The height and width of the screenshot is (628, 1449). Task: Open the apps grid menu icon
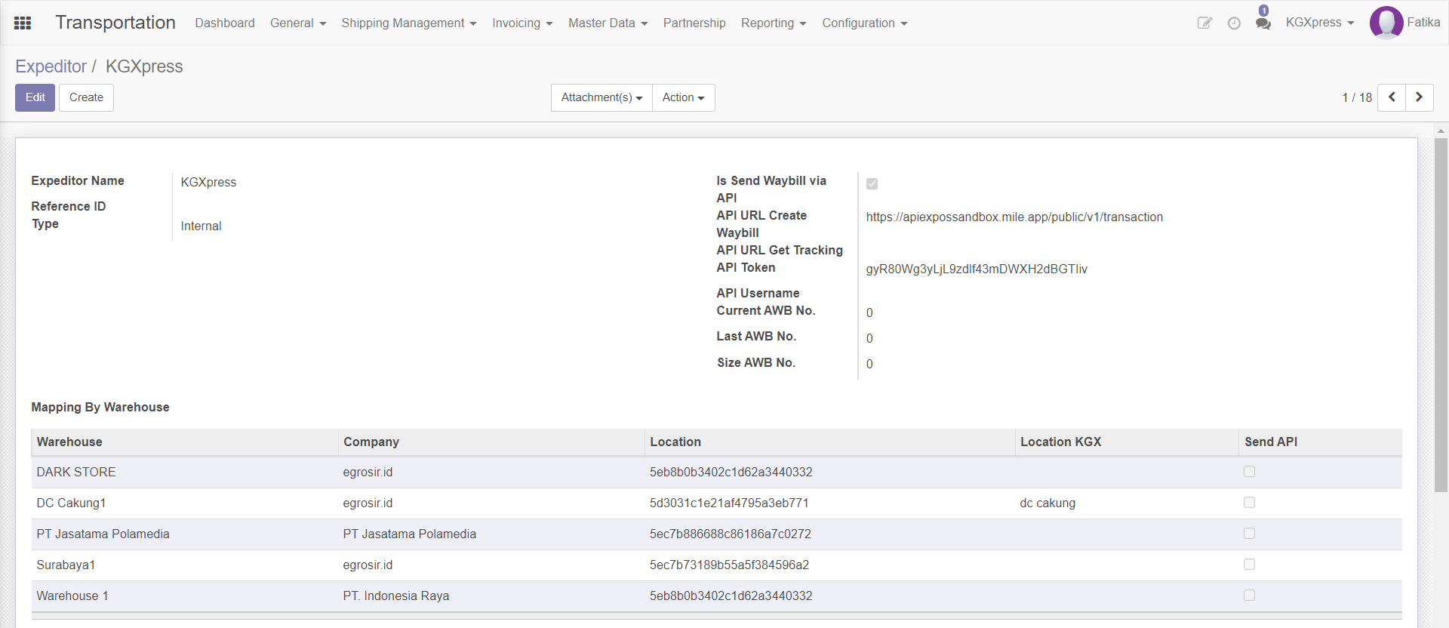click(23, 23)
